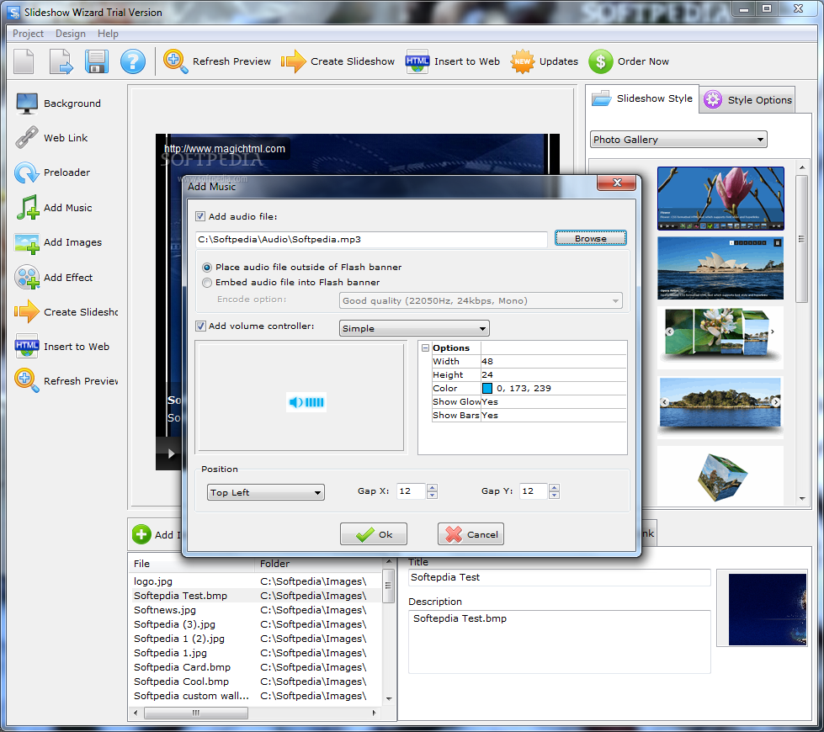This screenshot has width=824, height=732.
Task: Open Add Effect in the left sidebar
Action: coord(54,278)
